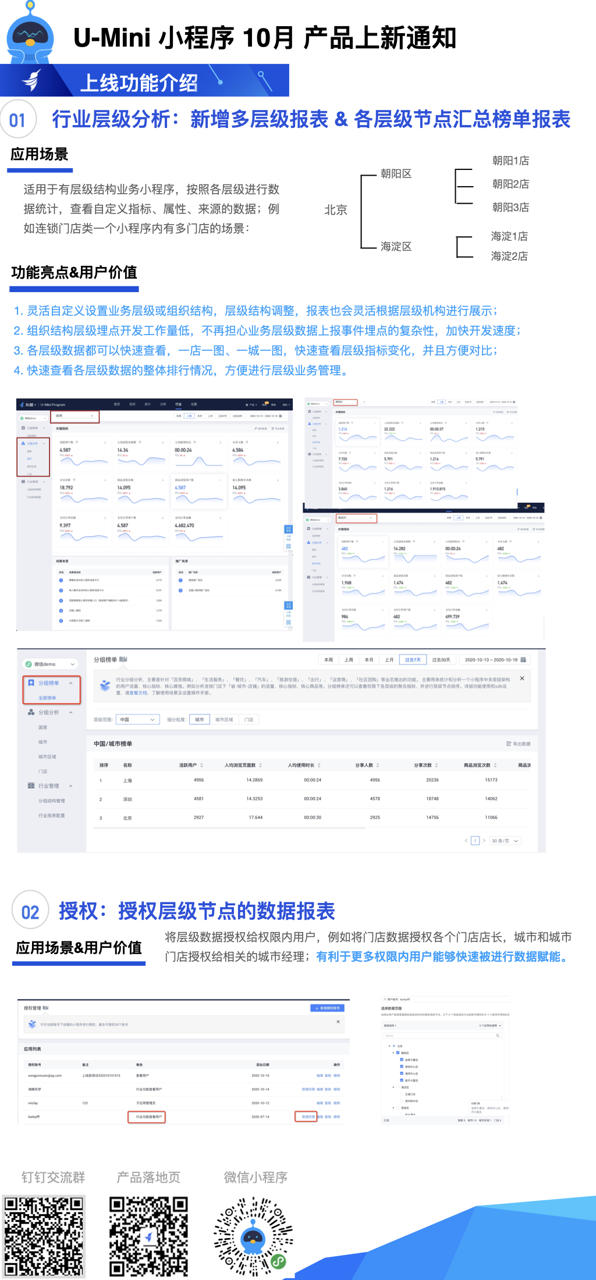Click page number 1 in ranking pagination

(476, 841)
